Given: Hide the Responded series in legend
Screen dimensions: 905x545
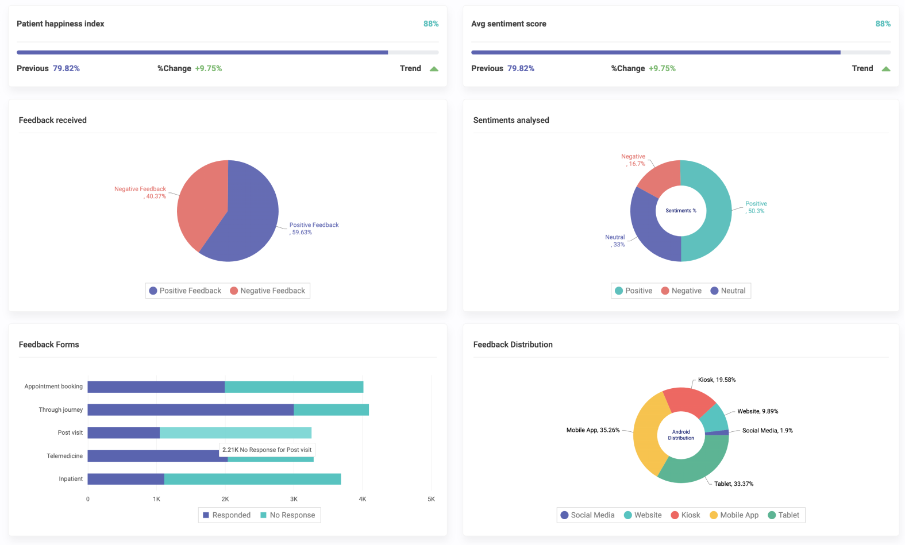Looking at the screenshot, I should coord(226,515).
